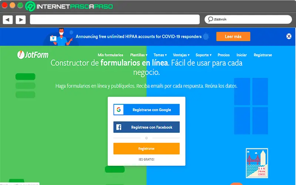The image size is (296, 185).
Task: Click Iniciar to log in
Action: 242,55
